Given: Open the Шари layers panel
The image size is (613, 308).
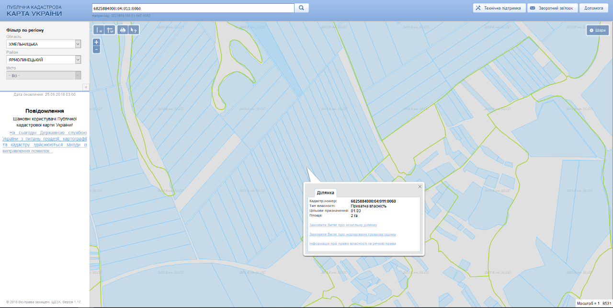Looking at the screenshot, I should tap(597, 31).
